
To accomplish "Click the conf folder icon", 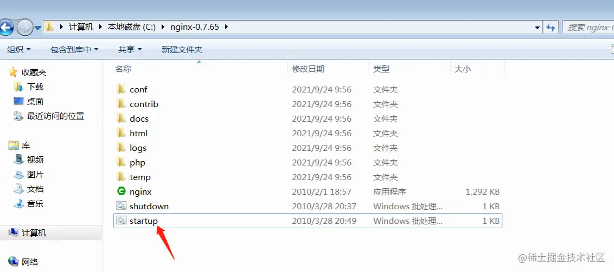I will 121,89.
